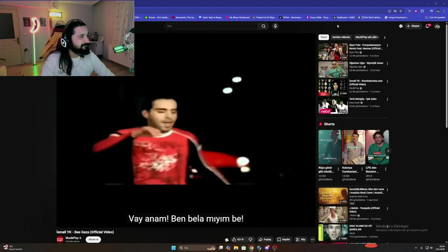Open 2006 Yılının En Hit Şarkıları video
The image size is (448, 252).
(333, 232)
